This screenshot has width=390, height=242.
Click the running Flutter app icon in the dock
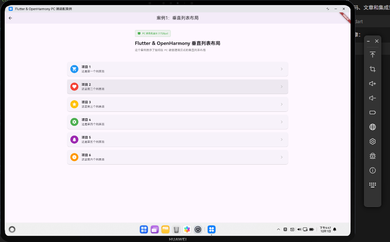pyautogui.click(x=211, y=229)
